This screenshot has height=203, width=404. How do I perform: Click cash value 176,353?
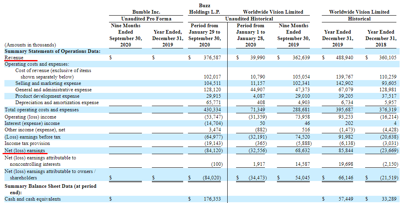click(x=212, y=199)
